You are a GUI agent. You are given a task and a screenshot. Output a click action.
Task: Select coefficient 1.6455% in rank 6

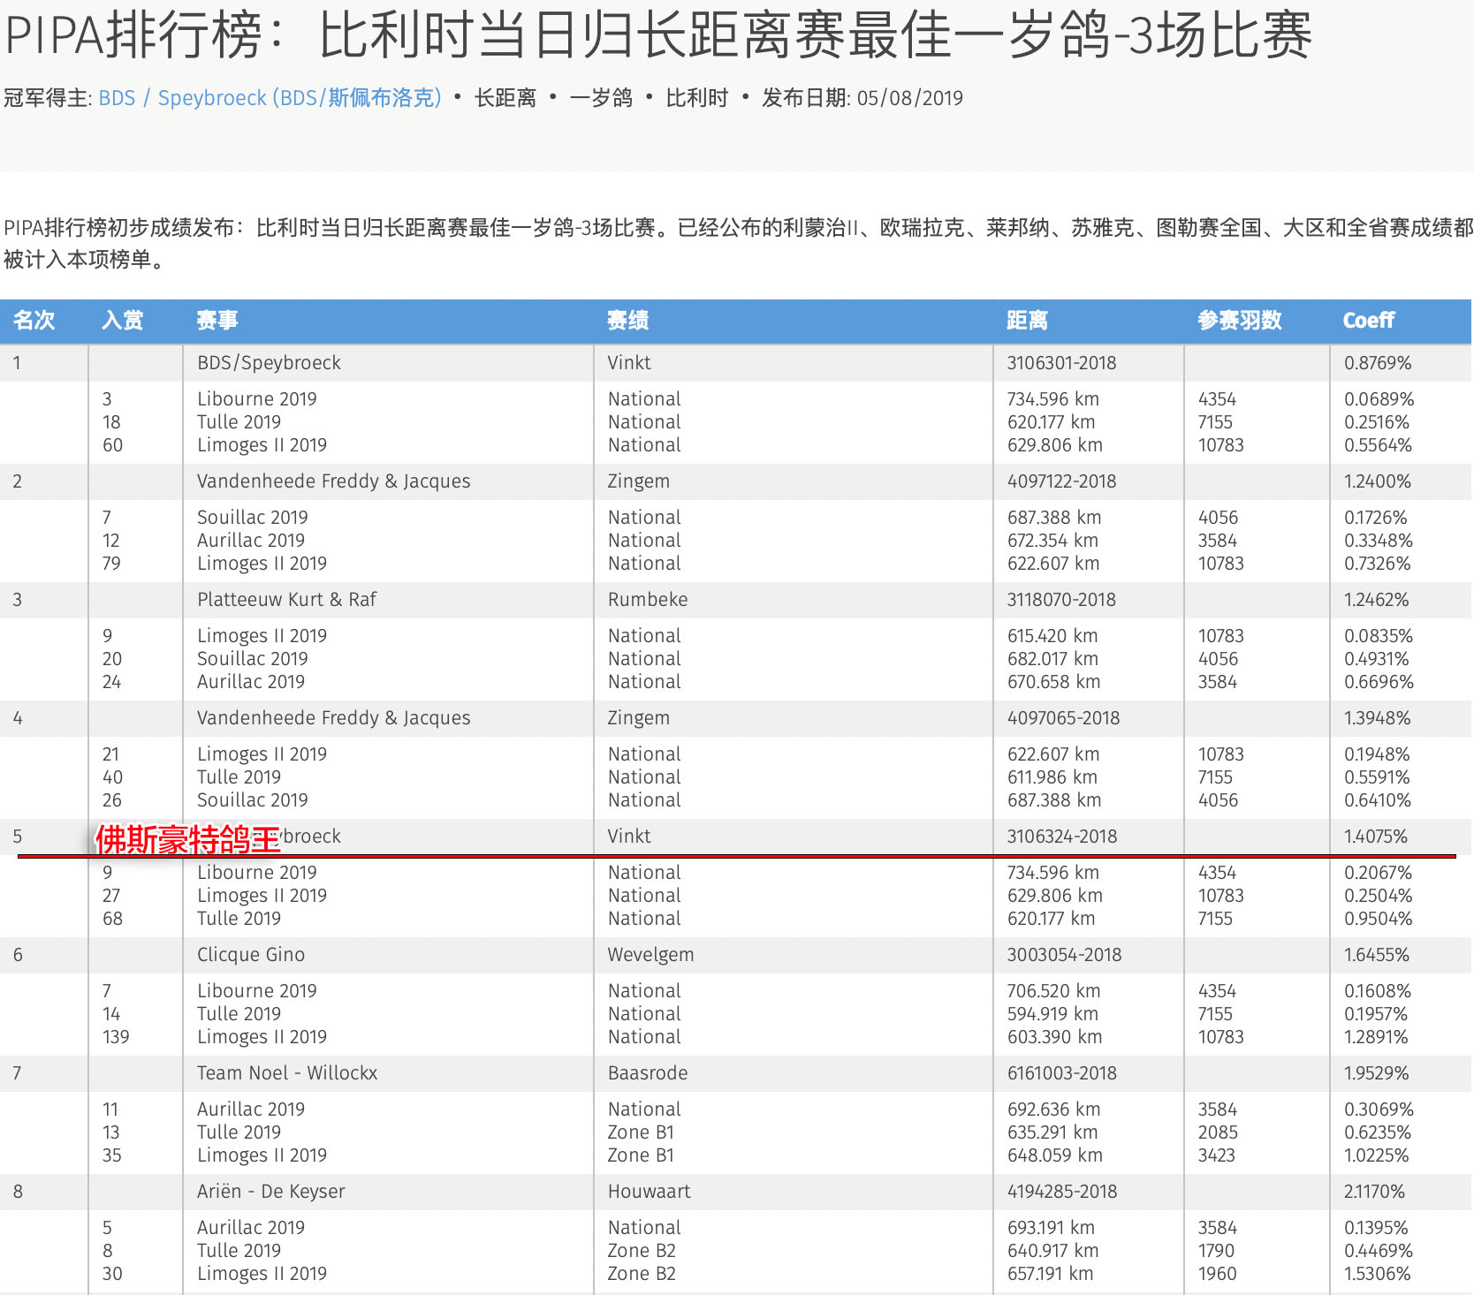click(1377, 955)
